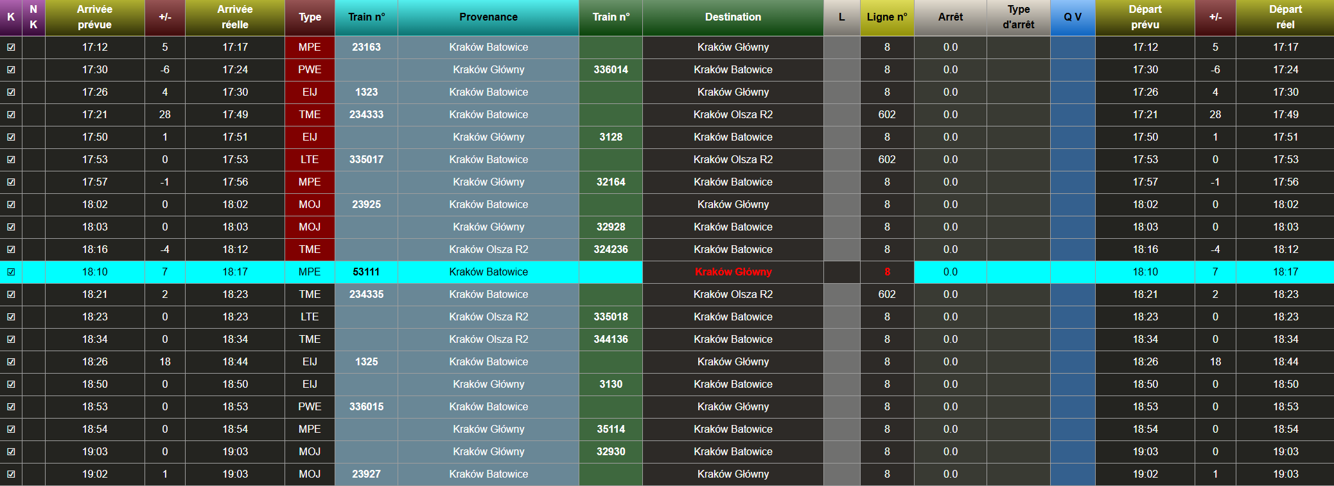Select train number 32164 cell
Viewport: 1334px width, 486px height.
point(611,182)
